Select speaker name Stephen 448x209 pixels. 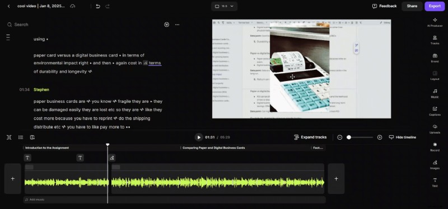click(41, 89)
